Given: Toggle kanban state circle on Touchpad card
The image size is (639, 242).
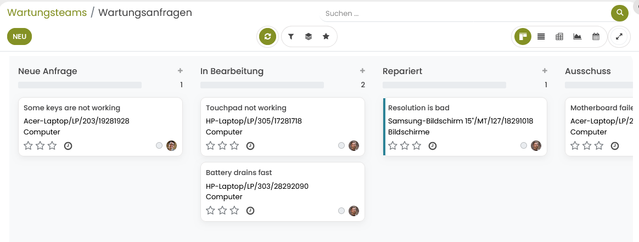Looking at the screenshot, I should [341, 146].
